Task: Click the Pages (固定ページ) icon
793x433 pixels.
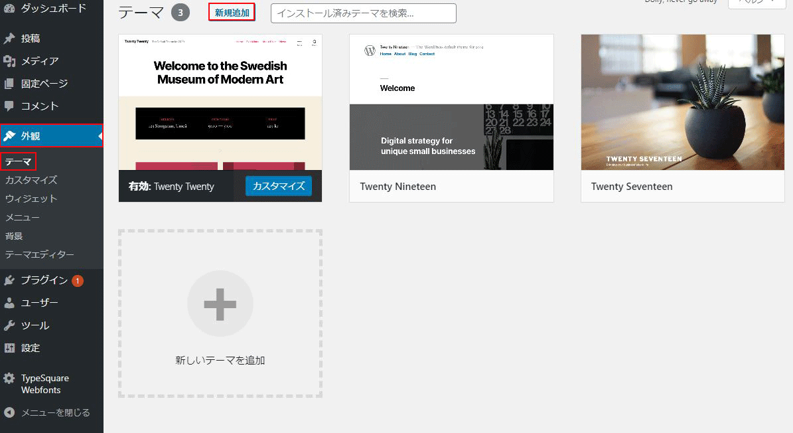Action: (x=9, y=84)
